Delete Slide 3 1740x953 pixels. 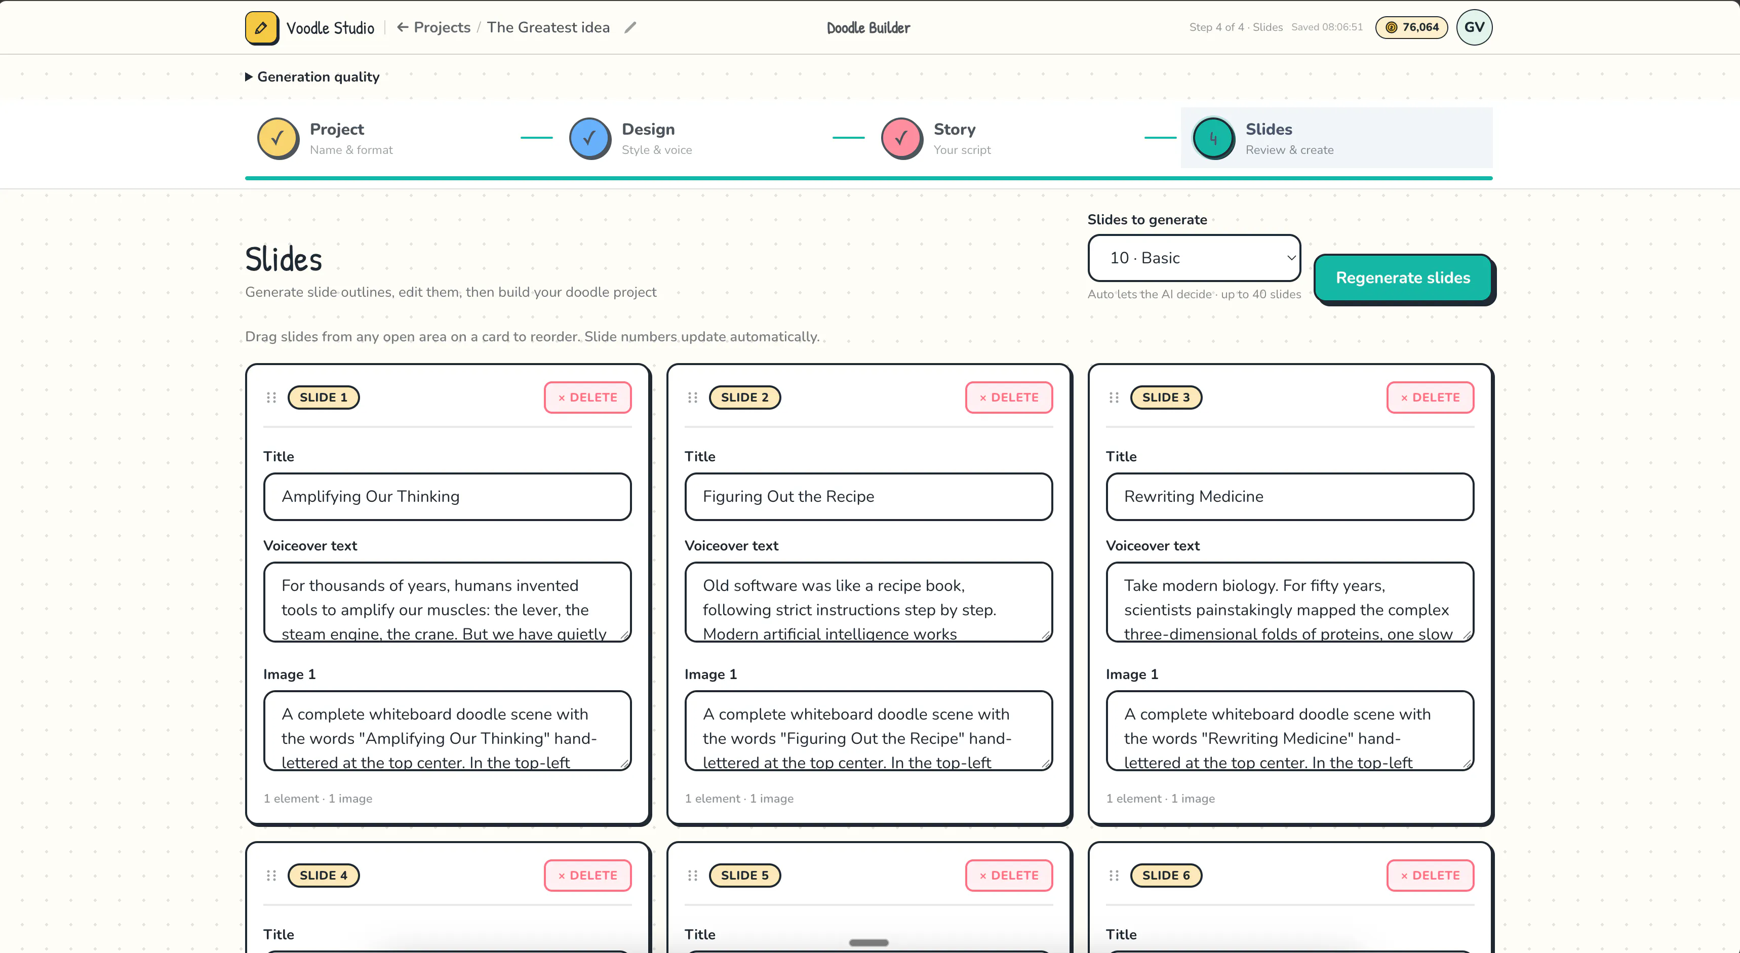pos(1431,398)
